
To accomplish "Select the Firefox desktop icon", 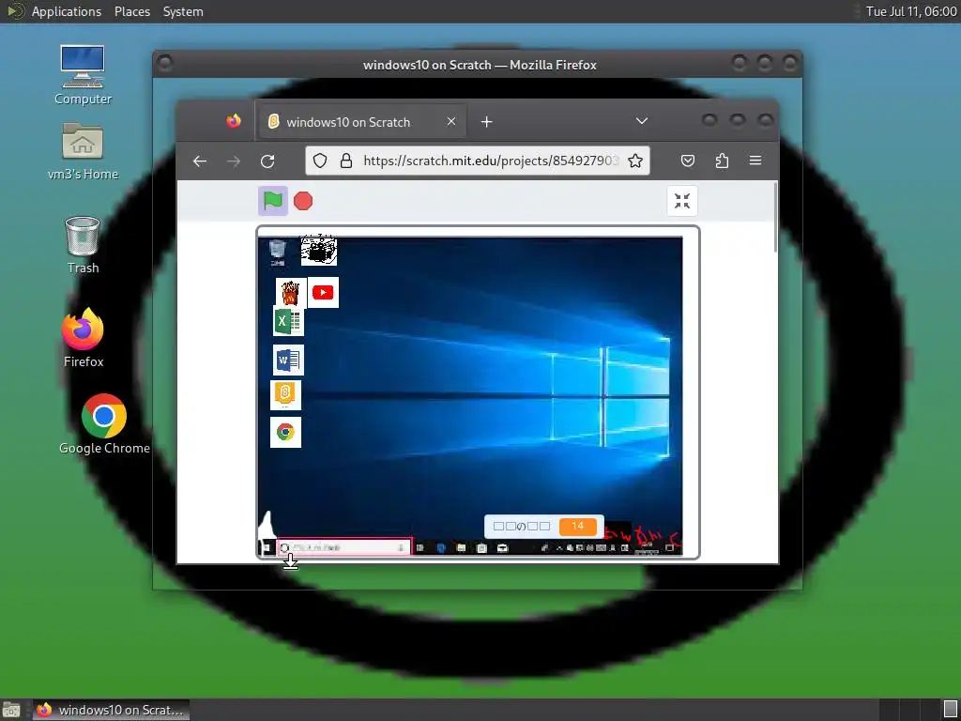I will click(83, 338).
